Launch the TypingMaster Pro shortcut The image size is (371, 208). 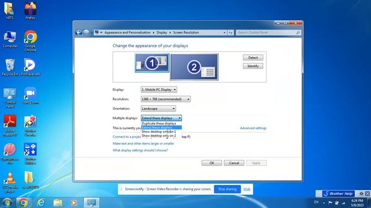(x=10, y=154)
